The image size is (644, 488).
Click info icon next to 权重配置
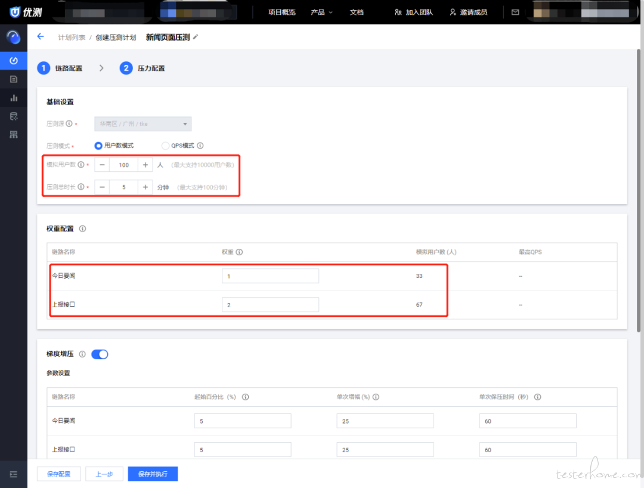[82, 228]
